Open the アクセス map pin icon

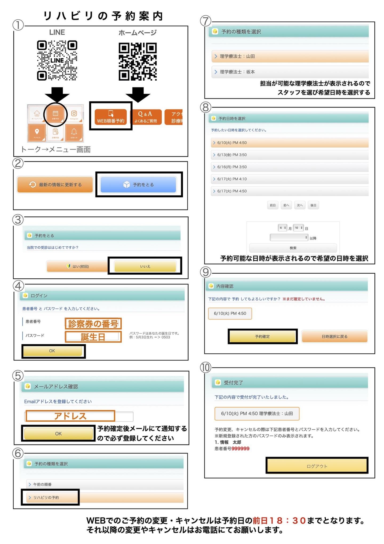37,132
